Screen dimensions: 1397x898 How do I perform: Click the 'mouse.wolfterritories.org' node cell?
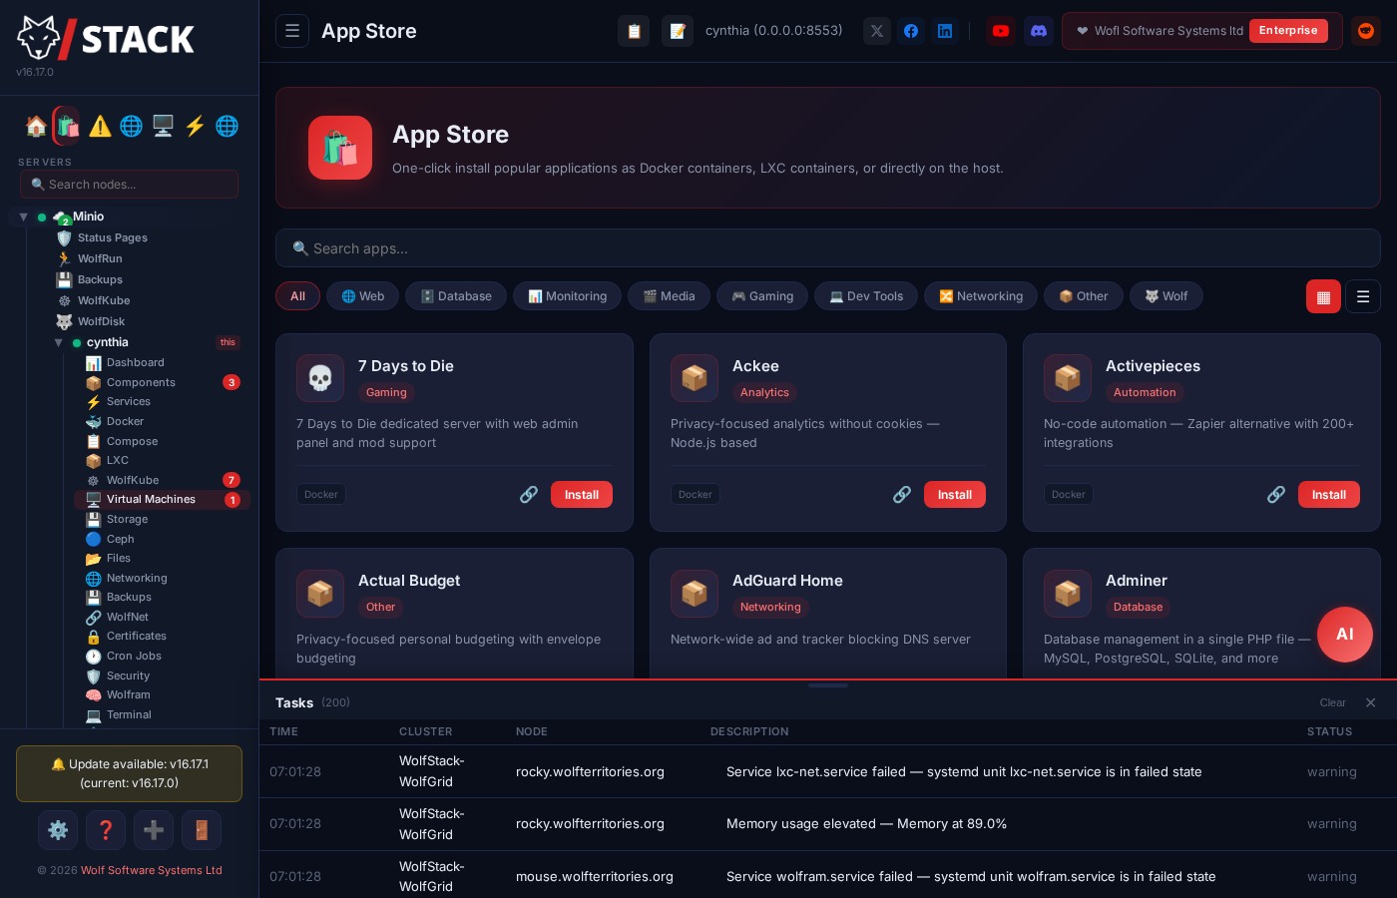pos(595,877)
